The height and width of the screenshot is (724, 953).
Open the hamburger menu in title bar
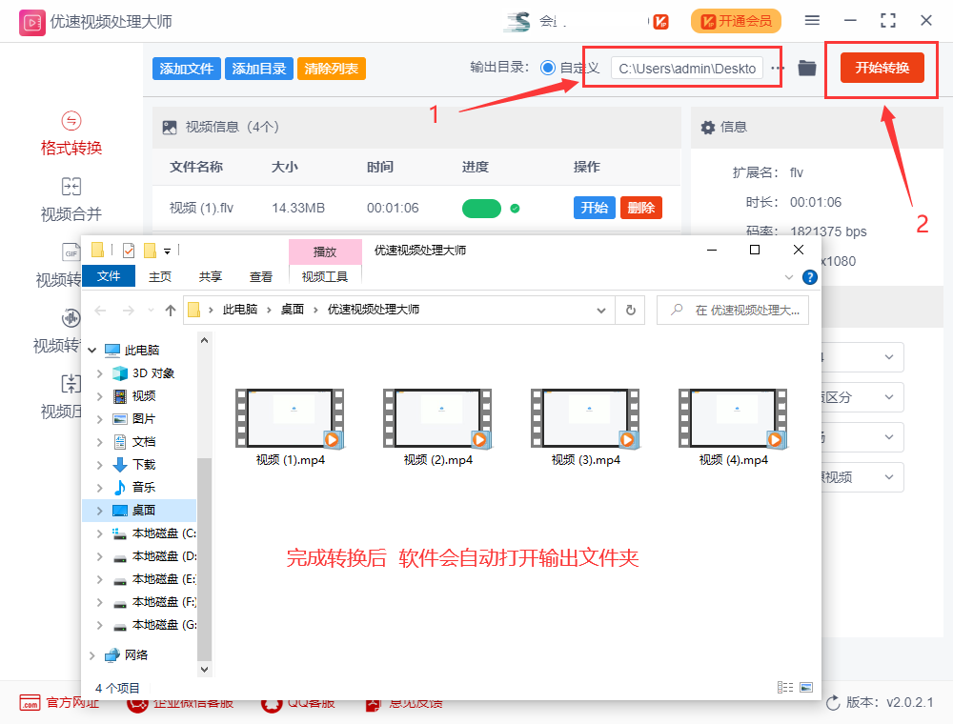point(812,21)
